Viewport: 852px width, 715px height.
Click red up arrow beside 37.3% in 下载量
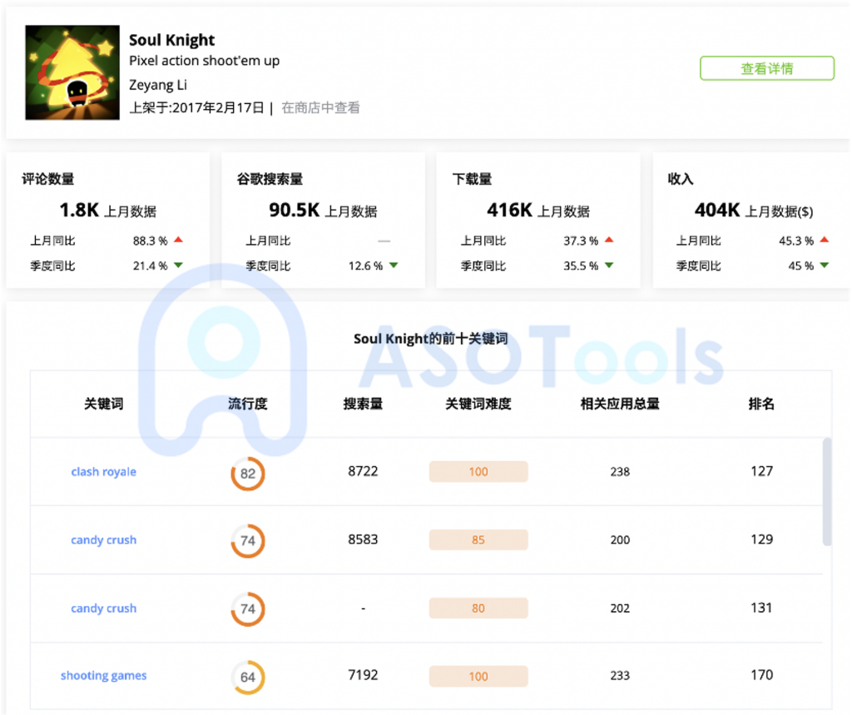point(609,241)
